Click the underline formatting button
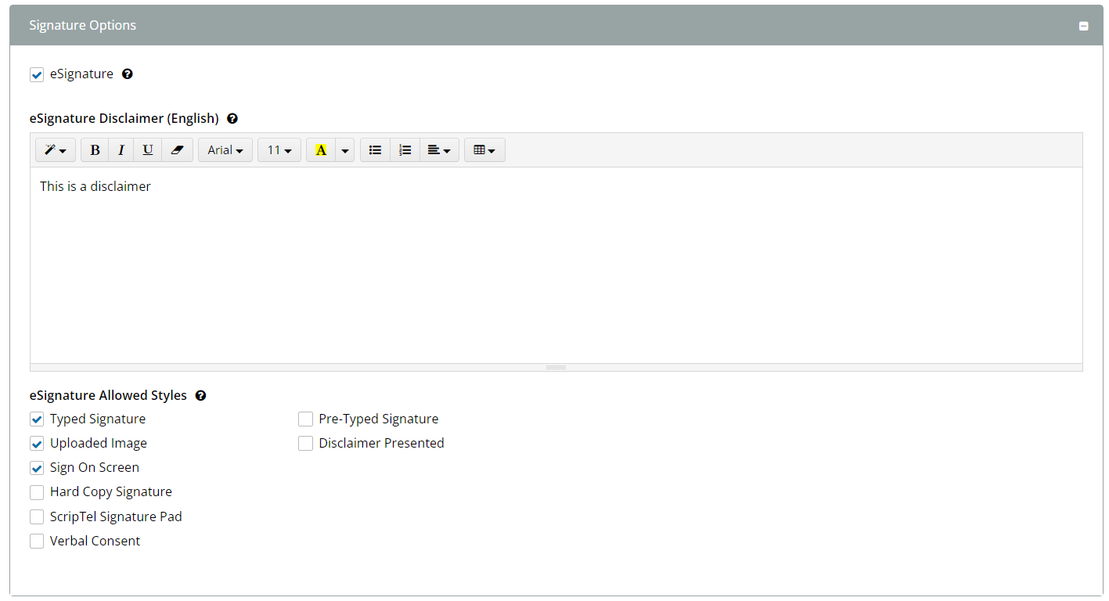 pyautogui.click(x=147, y=150)
